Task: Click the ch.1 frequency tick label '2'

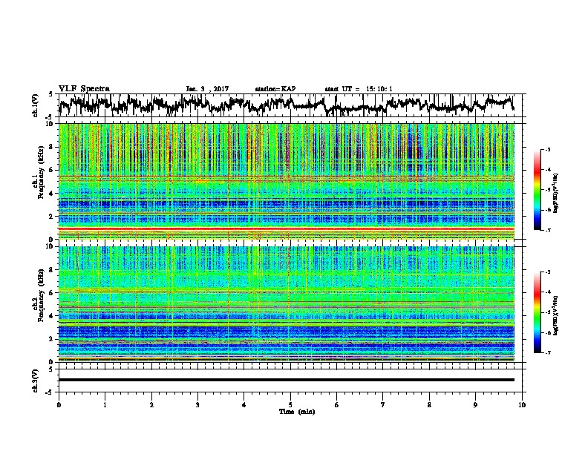Action: tap(51, 217)
